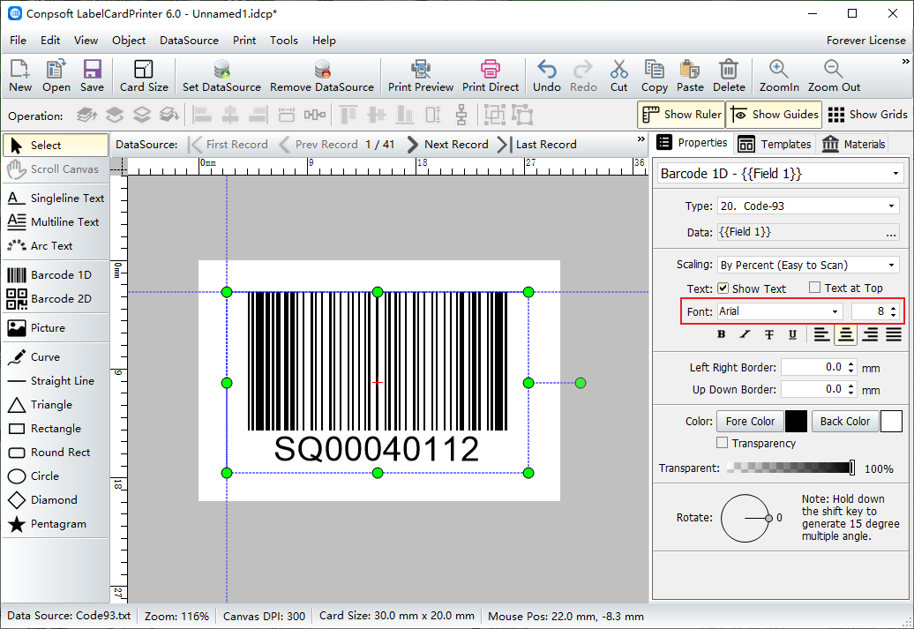Click the ZoomIn magnifier
Screen dimensions: 914x629
point(779,76)
